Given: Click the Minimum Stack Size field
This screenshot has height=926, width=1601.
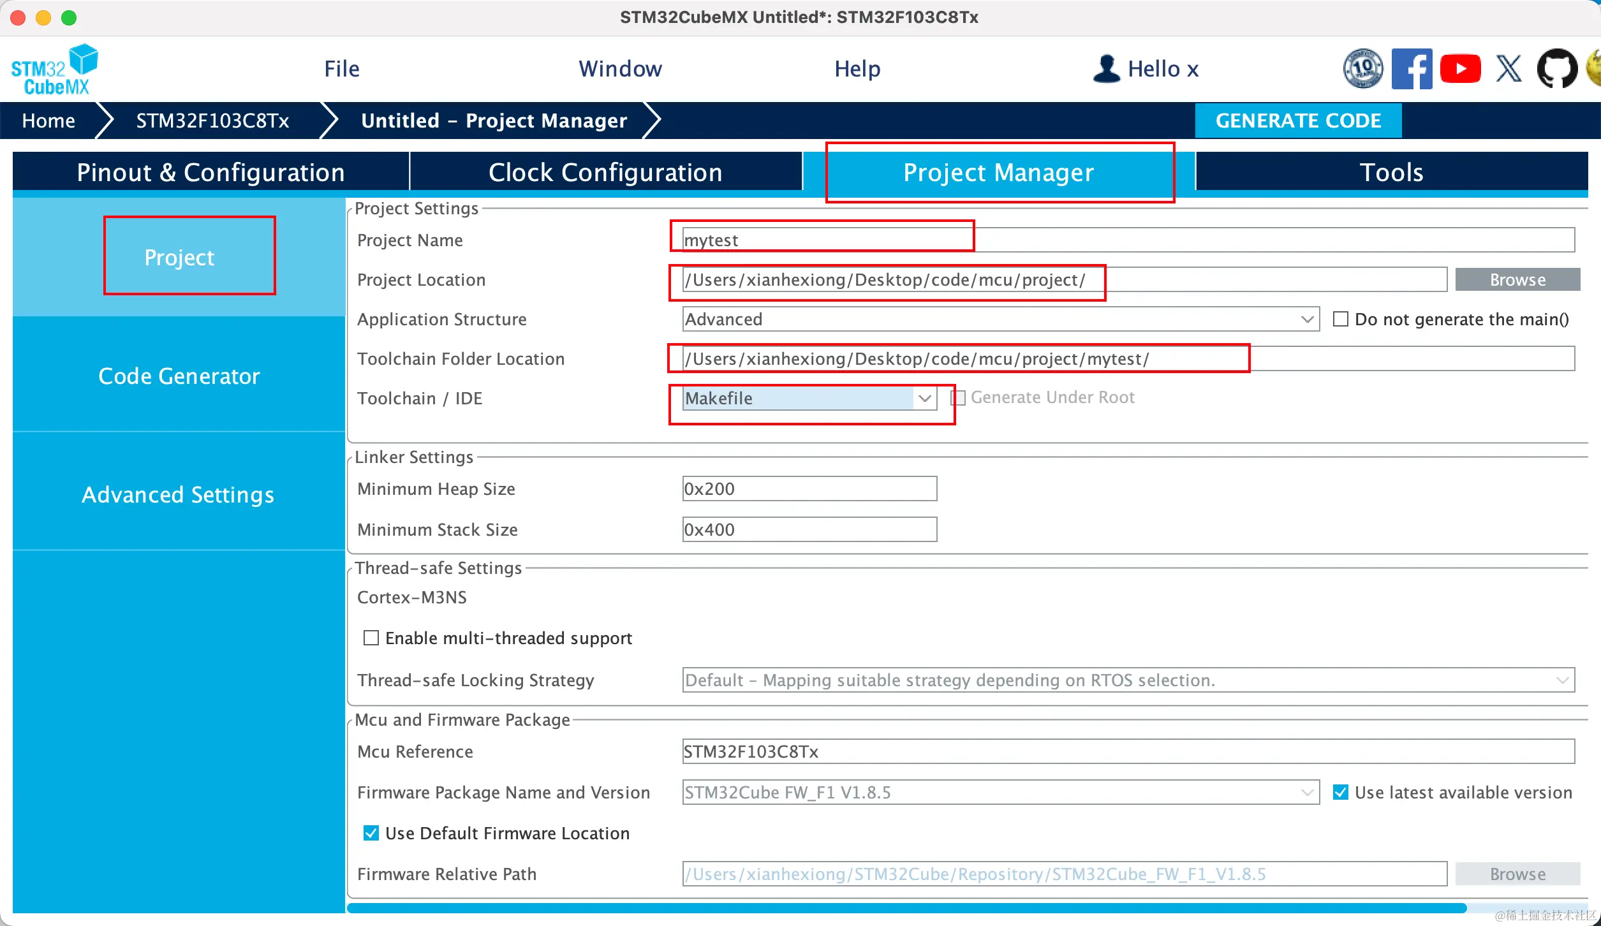Looking at the screenshot, I should 809,530.
